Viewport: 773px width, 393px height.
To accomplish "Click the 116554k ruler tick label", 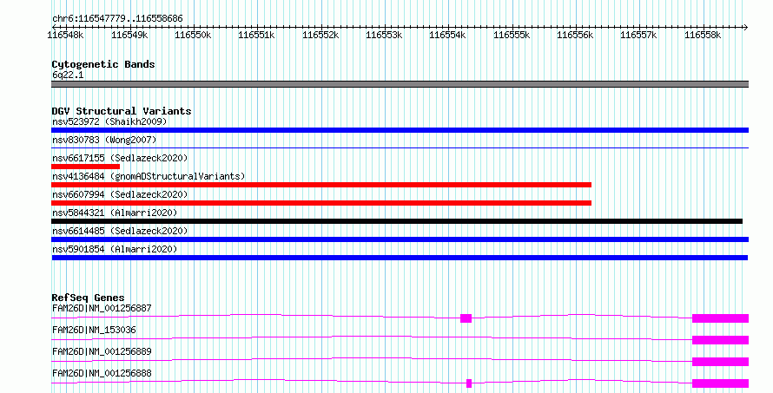I will pos(447,35).
